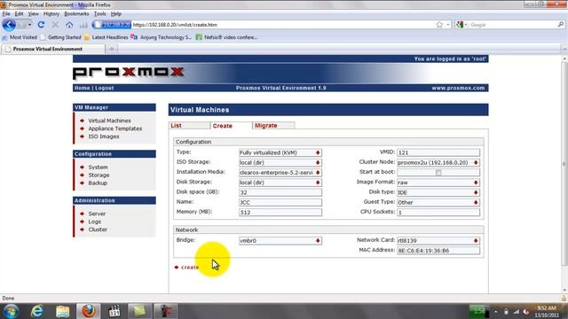Open the Home link in header
The image size is (568, 319).
83,88
